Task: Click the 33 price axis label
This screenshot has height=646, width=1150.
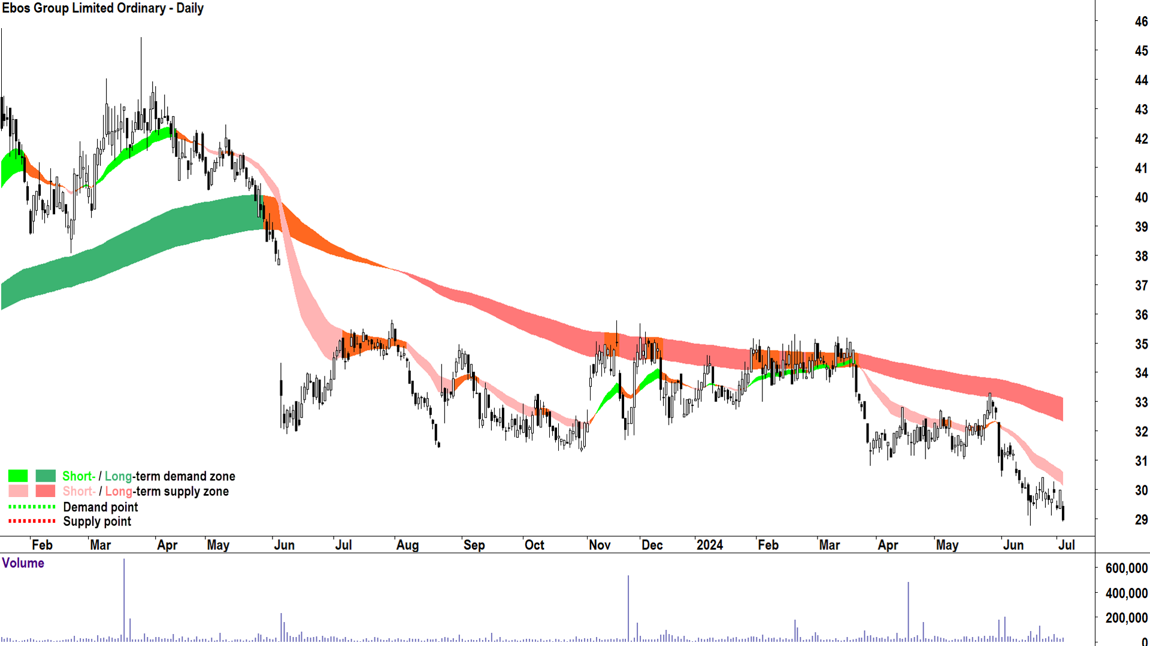Action: pyautogui.click(x=1141, y=402)
